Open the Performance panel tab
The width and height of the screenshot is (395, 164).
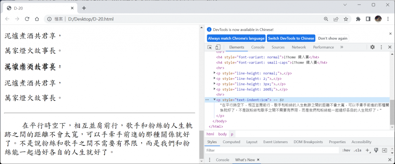pyautogui.click(x=324, y=47)
